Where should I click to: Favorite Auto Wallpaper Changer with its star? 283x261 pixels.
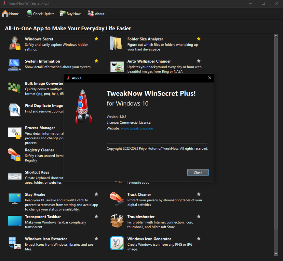point(199,61)
